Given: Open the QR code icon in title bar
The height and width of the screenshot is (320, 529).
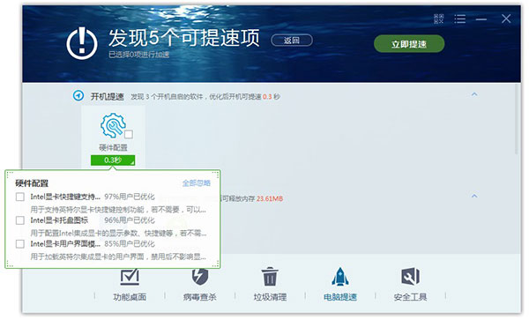Looking at the screenshot, I should 438,19.
